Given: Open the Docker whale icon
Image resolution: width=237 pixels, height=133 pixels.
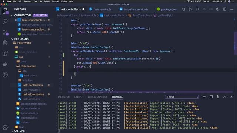Looking at the screenshot, I should (5, 64).
